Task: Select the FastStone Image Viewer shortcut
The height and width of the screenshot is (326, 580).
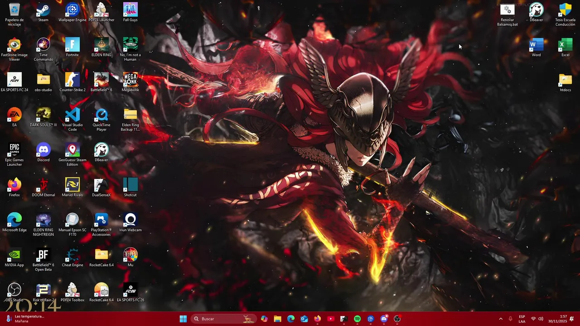Action: pos(14,49)
